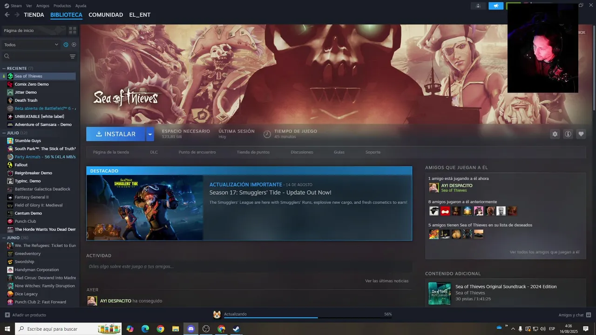Open the Productos menu

(x=62, y=6)
